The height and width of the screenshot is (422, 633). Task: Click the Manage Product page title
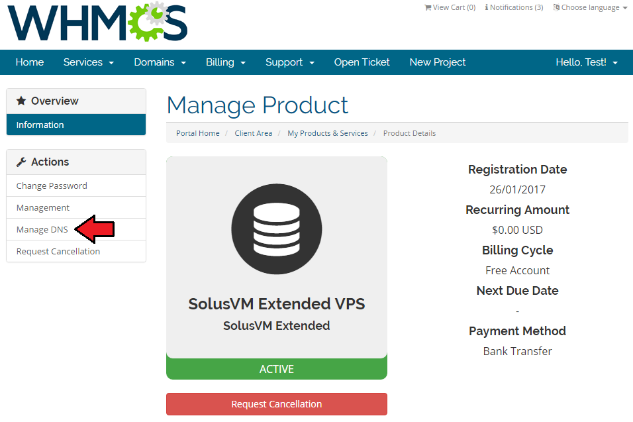pyautogui.click(x=257, y=106)
